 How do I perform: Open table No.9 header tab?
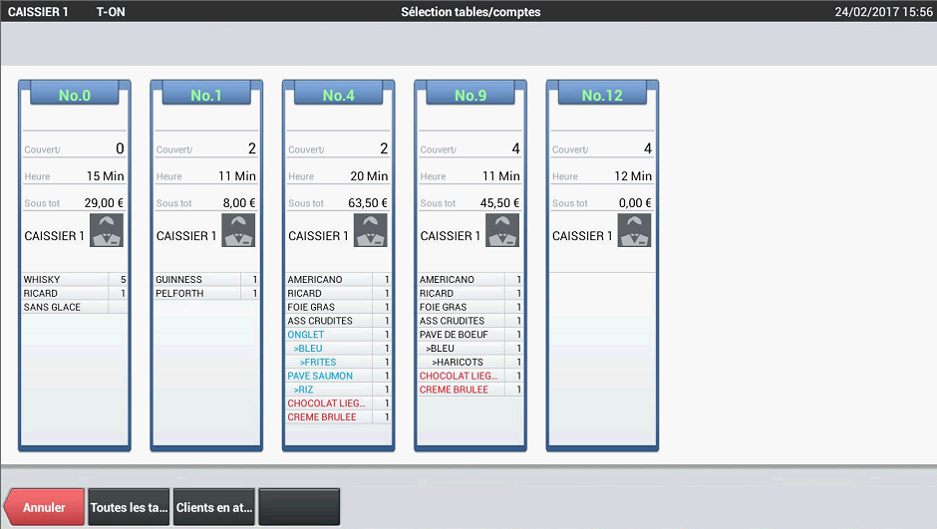[x=470, y=95]
